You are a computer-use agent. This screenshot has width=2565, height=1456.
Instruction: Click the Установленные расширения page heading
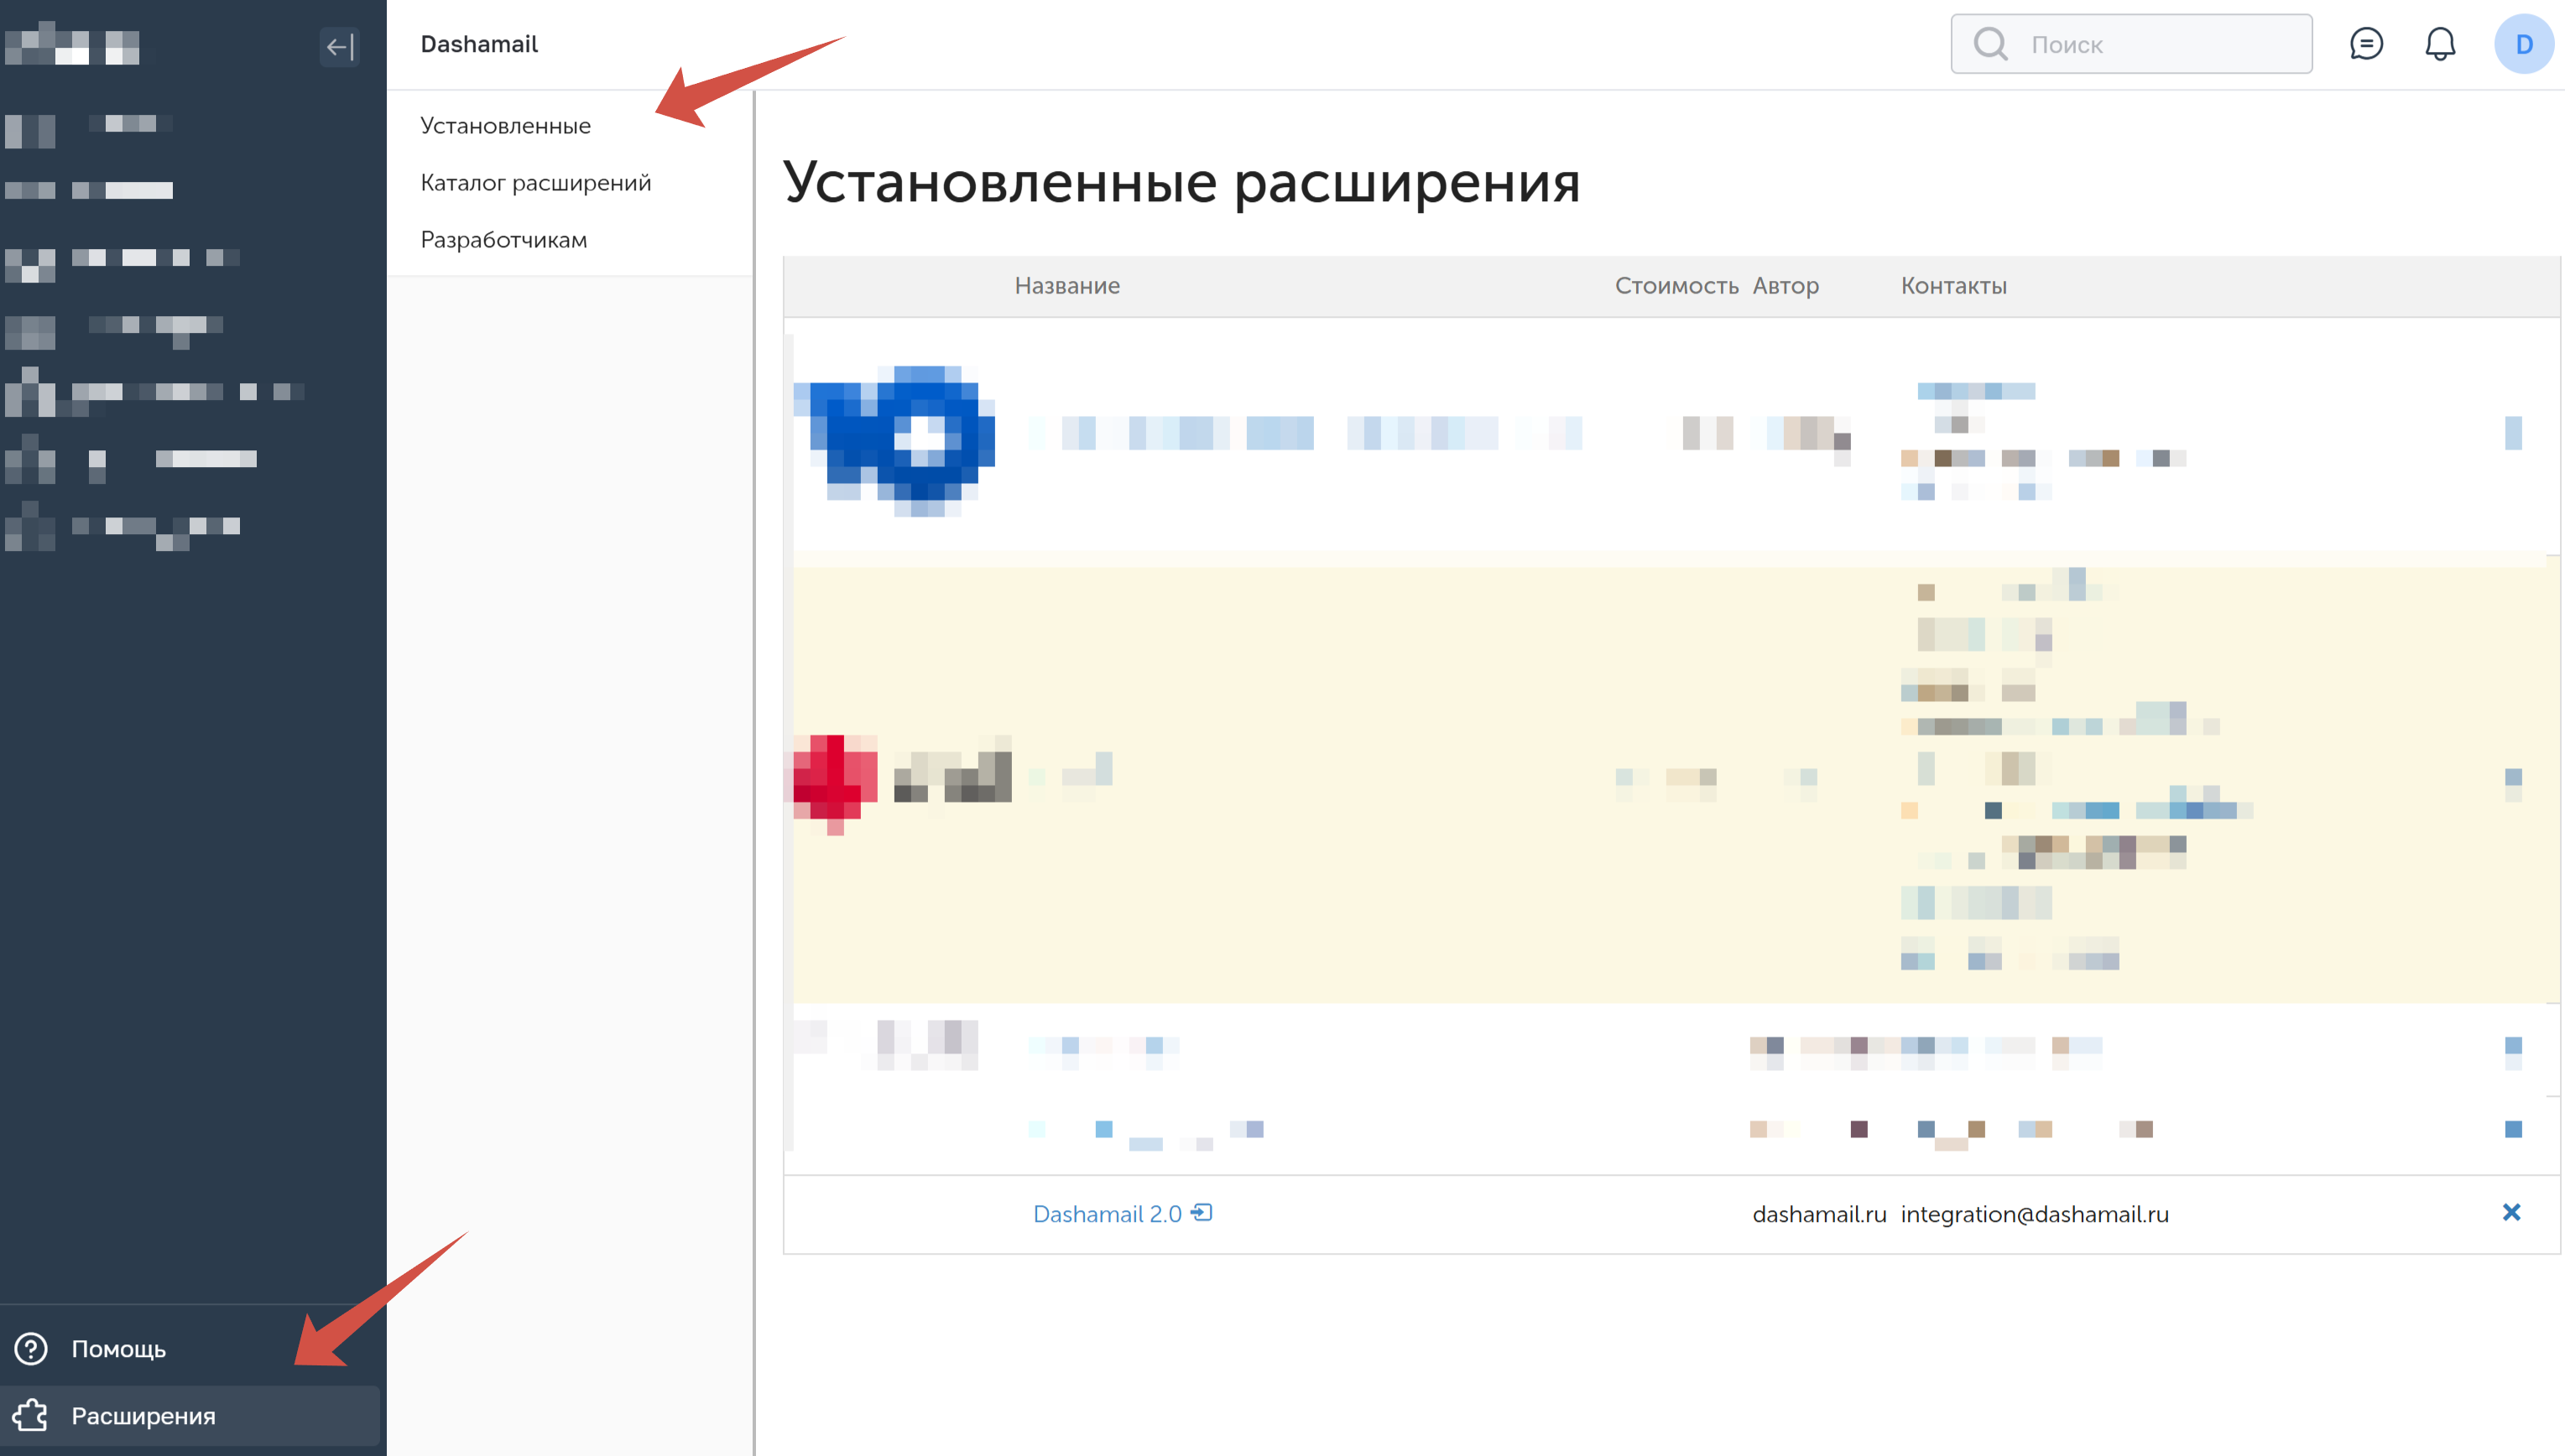tap(1181, 182)
